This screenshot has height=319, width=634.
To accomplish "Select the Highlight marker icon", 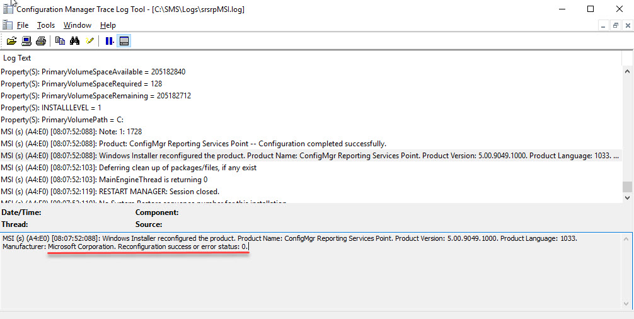I will [89, 41].
